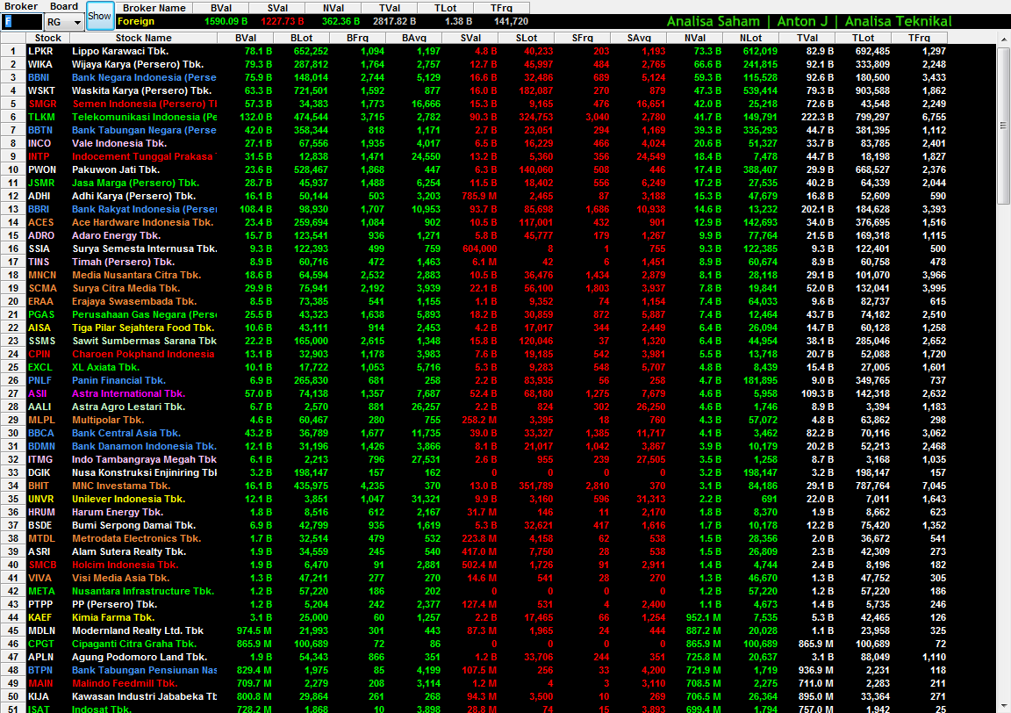The height and width of the screenshot is (713, 1011).
Task: Click the 141,720 TFrq summary value
Action: (x=511, y=21)
